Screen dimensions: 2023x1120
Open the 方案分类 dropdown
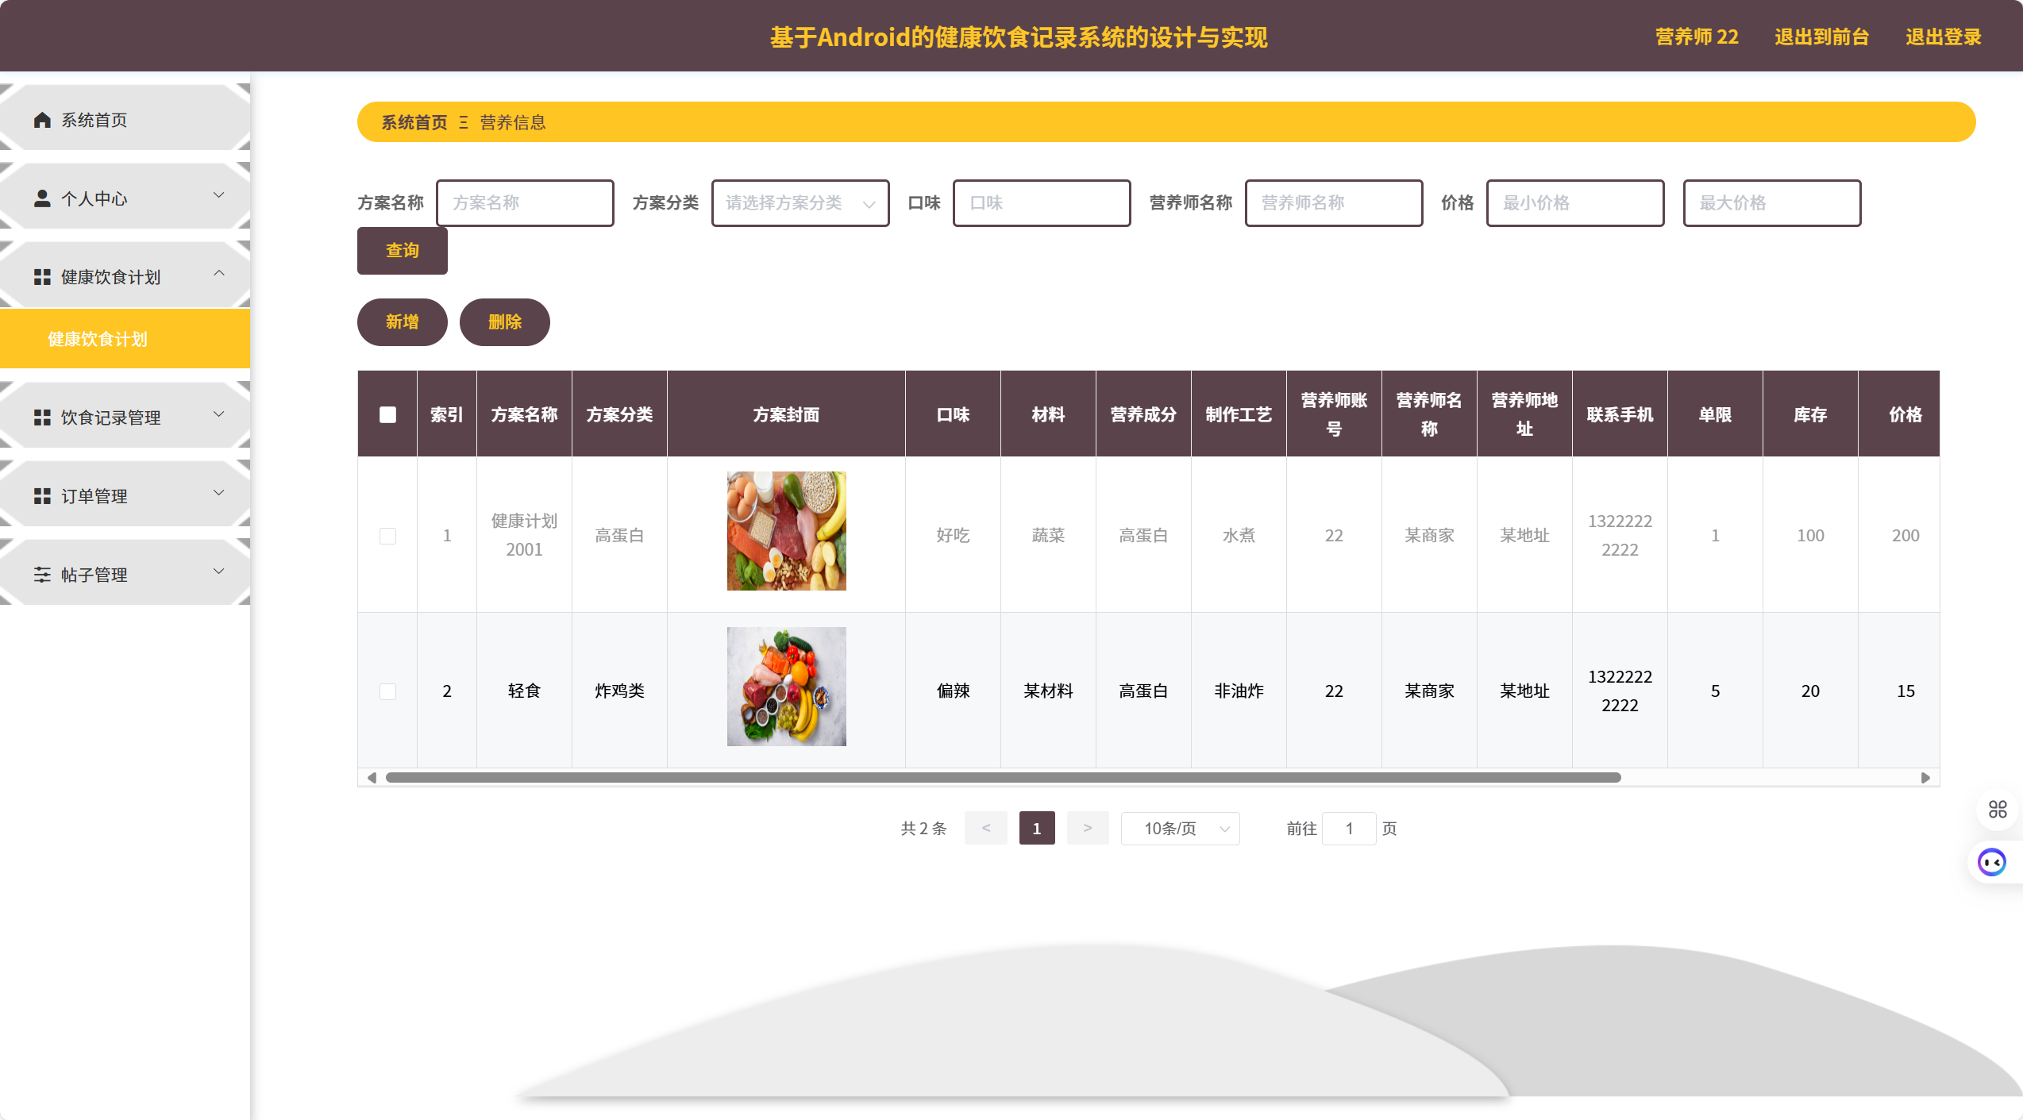[800, 203]
